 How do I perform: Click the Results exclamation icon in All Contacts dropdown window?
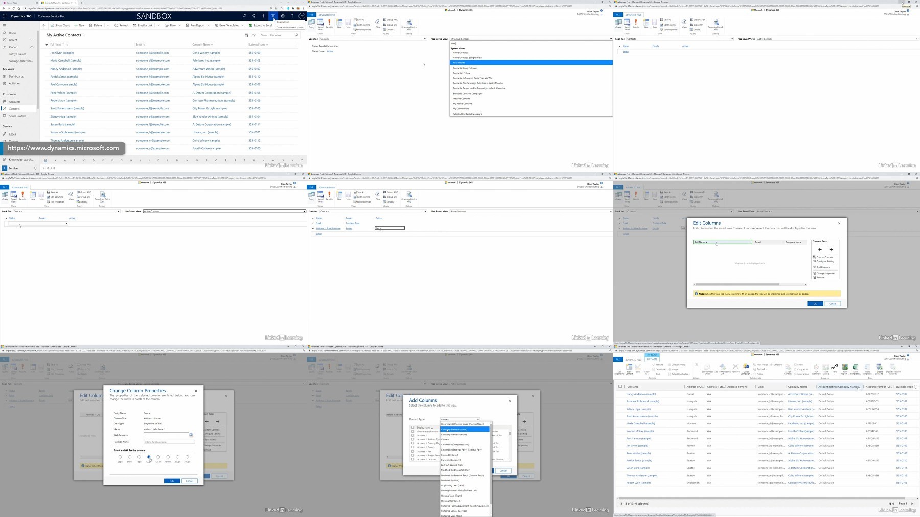[329, 24]
